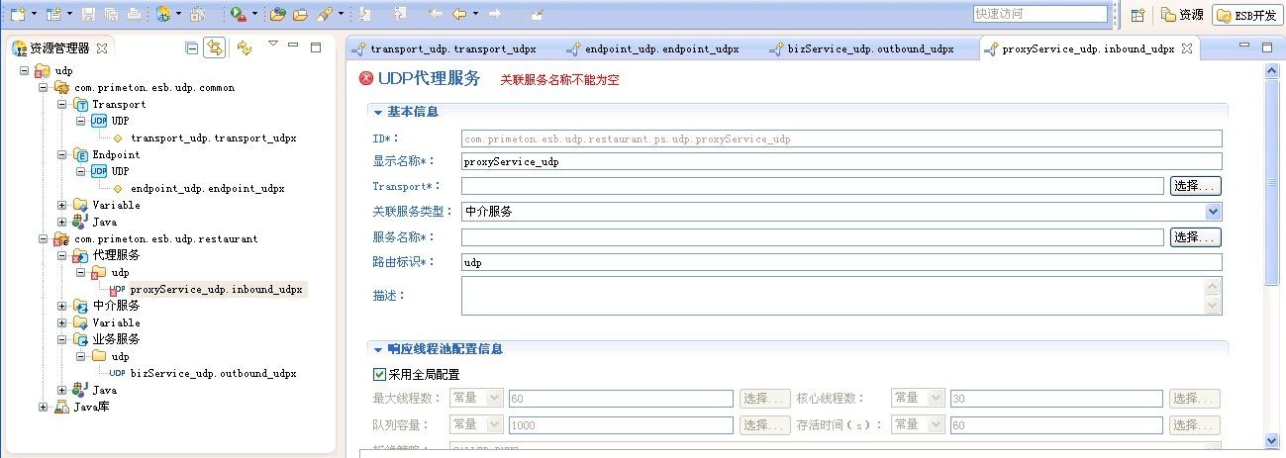Click the Pin Editor toolbar icon
Viewport: 1286px width, 458px height.
pyautogui.click(x=536, y=14)
